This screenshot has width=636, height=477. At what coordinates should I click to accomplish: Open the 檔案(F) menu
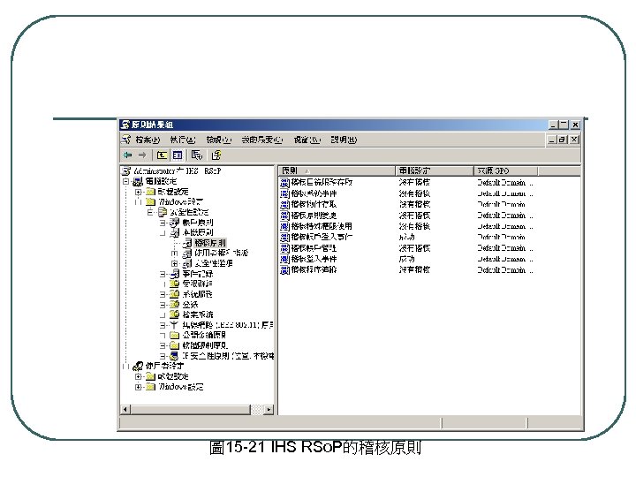(148, 140)
